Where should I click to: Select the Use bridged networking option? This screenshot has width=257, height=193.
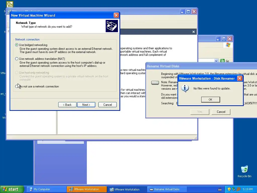[x=17, y=45]
